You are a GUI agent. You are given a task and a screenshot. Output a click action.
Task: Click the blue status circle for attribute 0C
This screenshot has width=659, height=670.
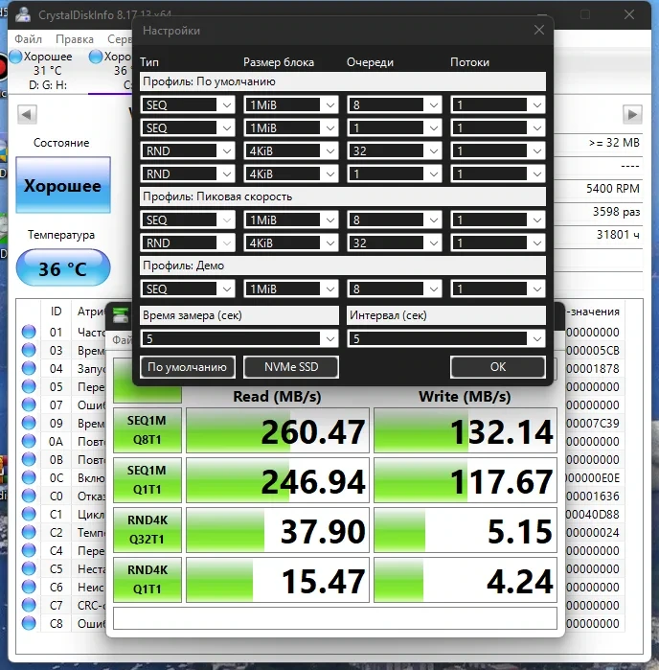pos(29,477)
